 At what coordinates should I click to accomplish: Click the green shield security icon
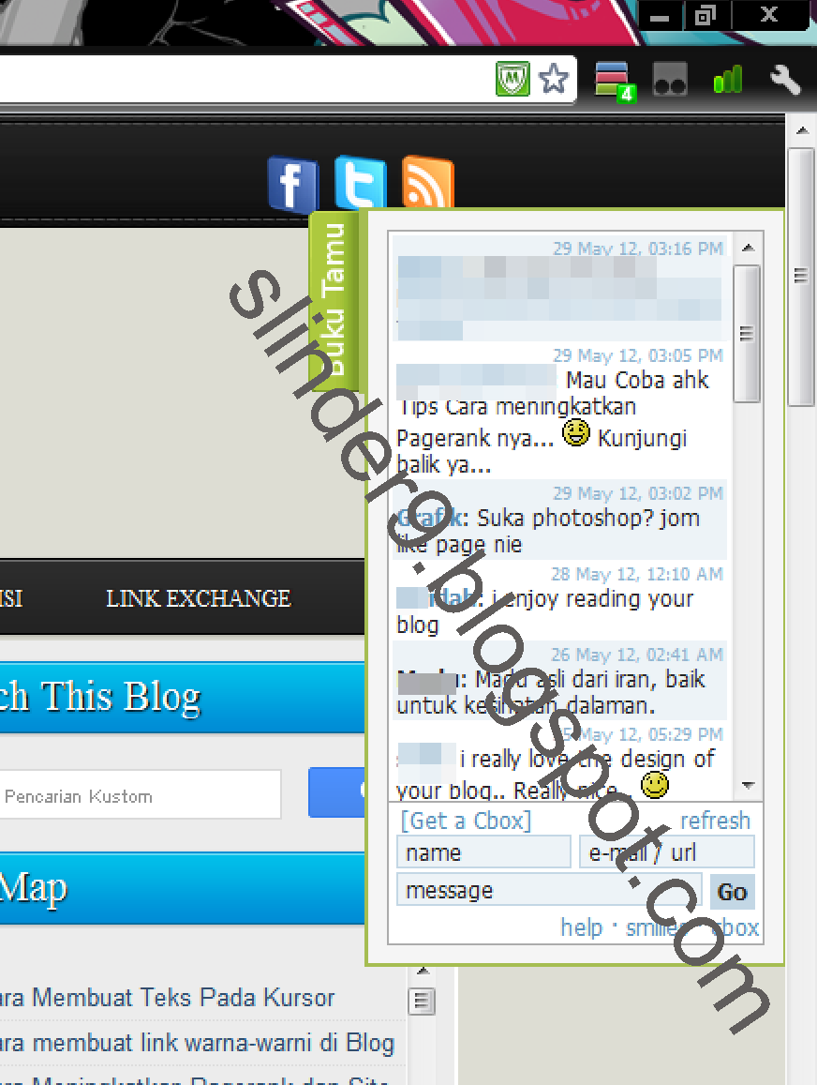pos(512,79)
